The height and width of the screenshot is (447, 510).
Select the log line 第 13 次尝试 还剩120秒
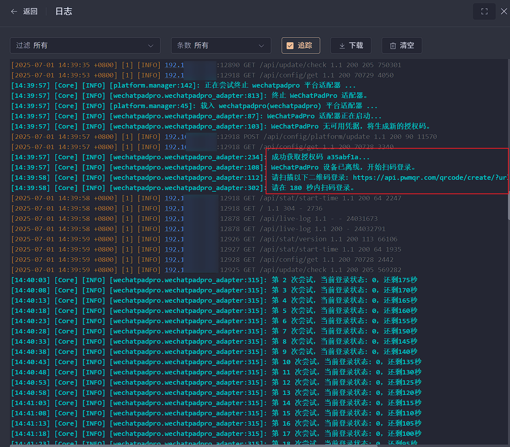[x=216, y=393]
